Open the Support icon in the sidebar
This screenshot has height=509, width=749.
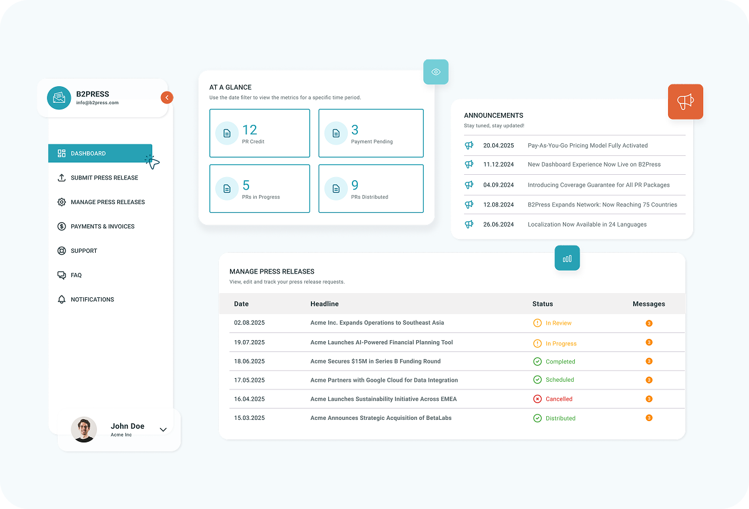61,250
